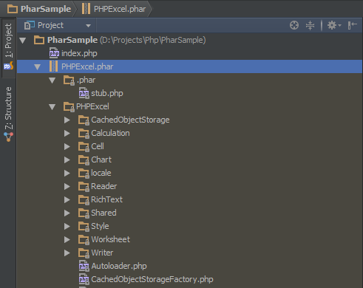The image size is (363, 288).
Task: Click the index.php file icon
Action: (x=54, y=53)
